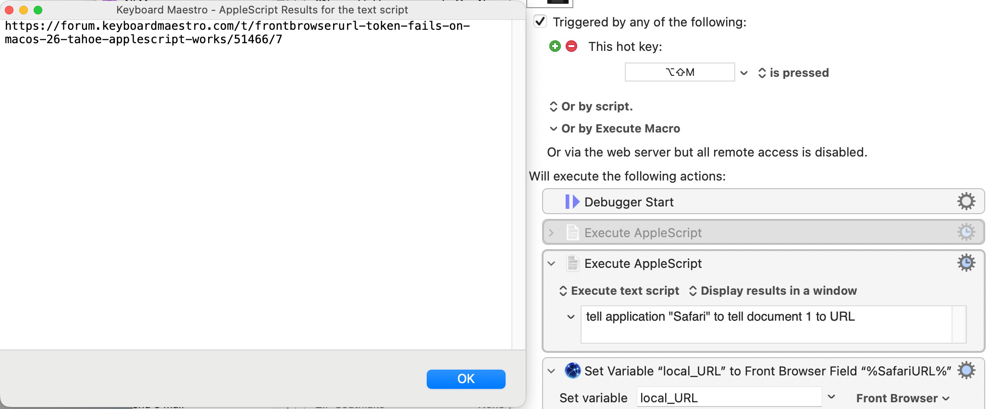This screenshot has width=990, height=409.
Task: Open the hot key options dropdown arrow
Action: coord(744,73)
